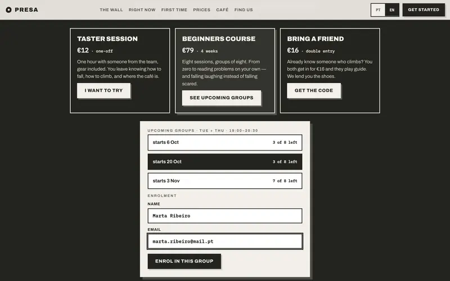Open FIRST TIME nav item
Screen dimensions: 450x281
point(174,10)
